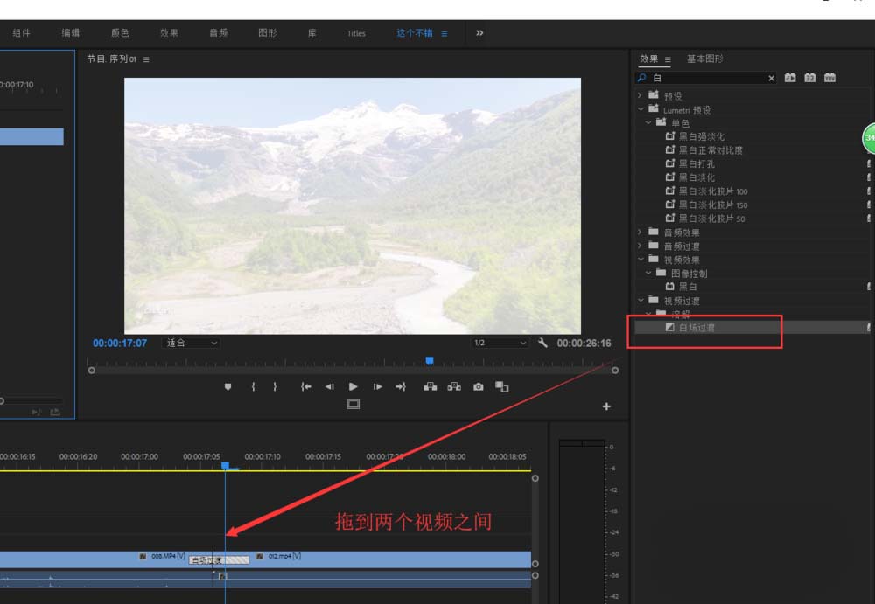Click the Play button in Program monitor
This screenshot has height=604, width=875.
(x=353, y=386)
